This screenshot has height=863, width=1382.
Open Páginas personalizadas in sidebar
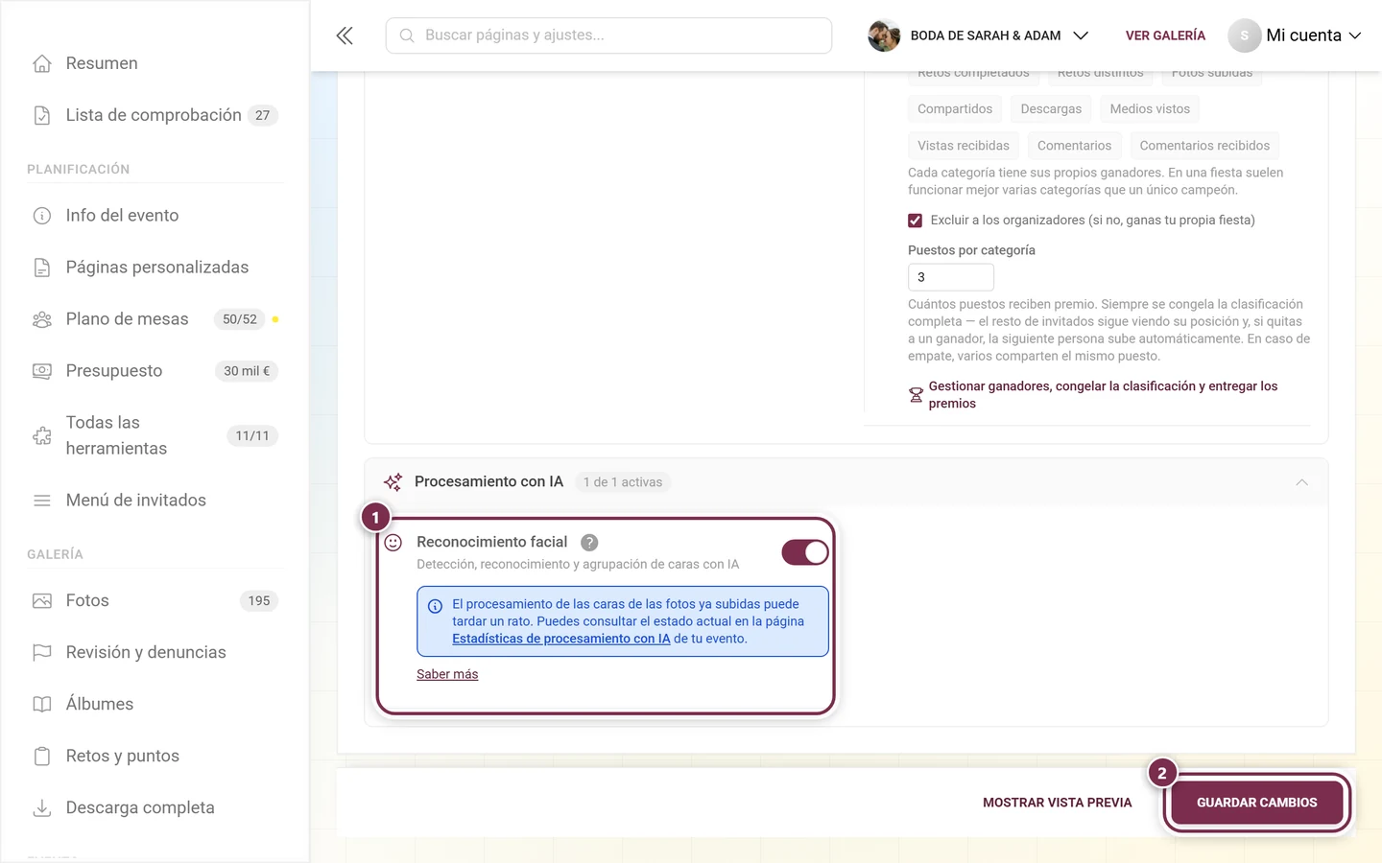tap(155, 268)
